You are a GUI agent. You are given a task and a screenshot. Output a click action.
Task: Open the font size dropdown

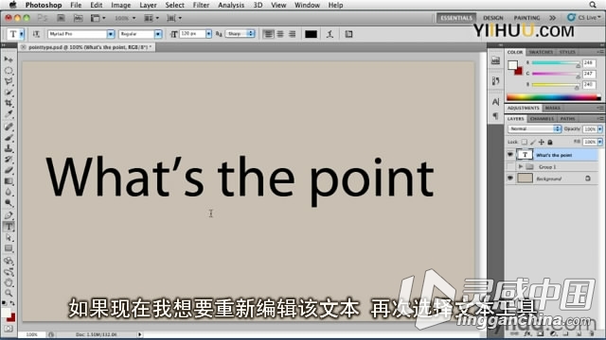click(208, 34)
